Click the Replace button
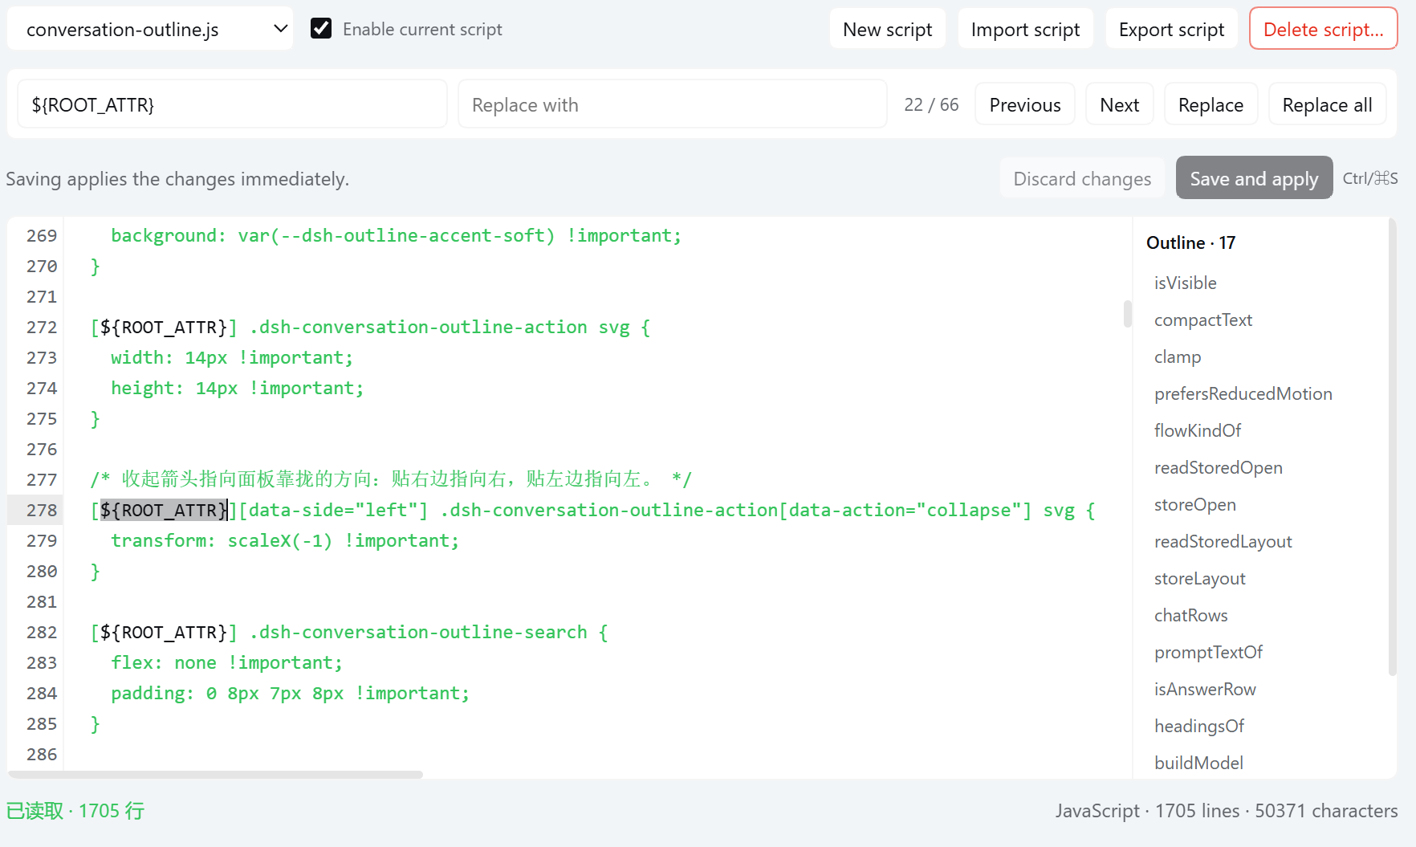Viewport: 1416px width, 847px height. click(x=1211, y=104)
